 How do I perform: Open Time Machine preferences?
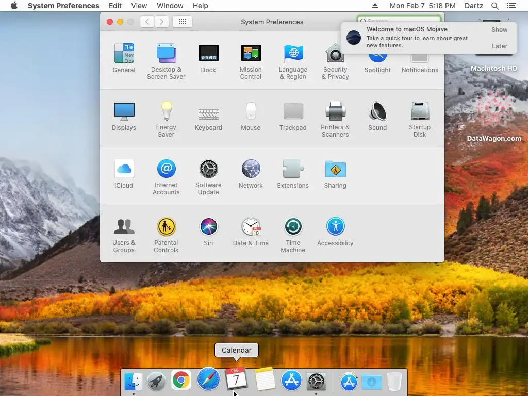pos(293,235)
